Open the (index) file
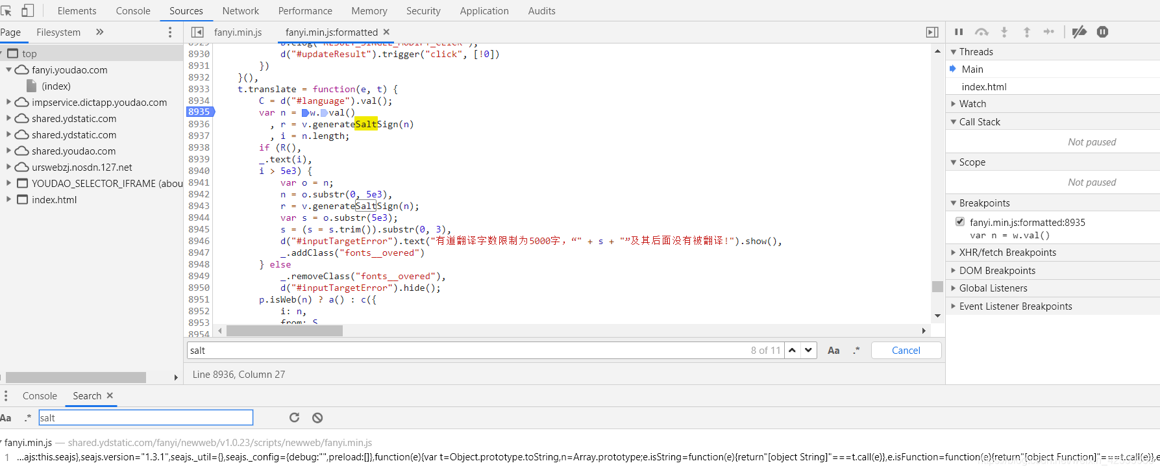The height and width of the screenshot is (472, 1160). point(56,86)
